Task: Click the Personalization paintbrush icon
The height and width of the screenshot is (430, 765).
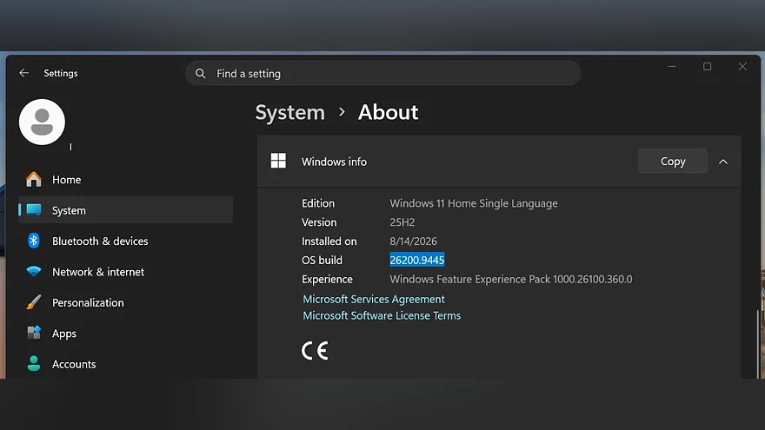Action: click(x=34, y=302)
